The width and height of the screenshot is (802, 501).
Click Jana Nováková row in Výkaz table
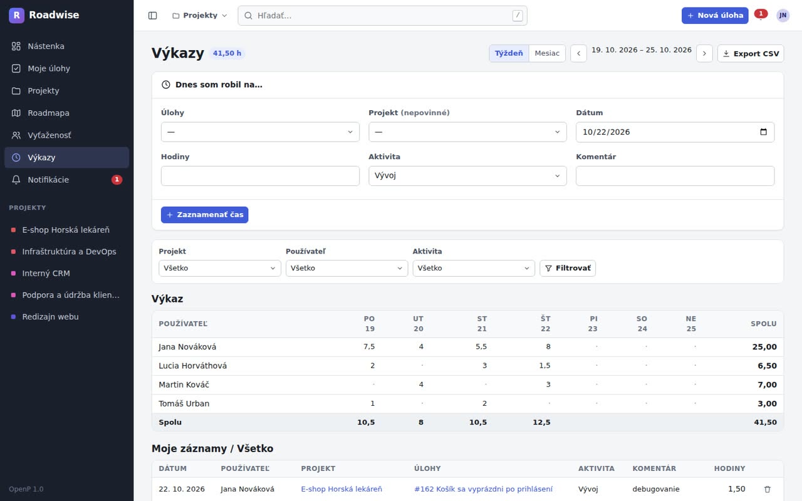pos(467,347)
